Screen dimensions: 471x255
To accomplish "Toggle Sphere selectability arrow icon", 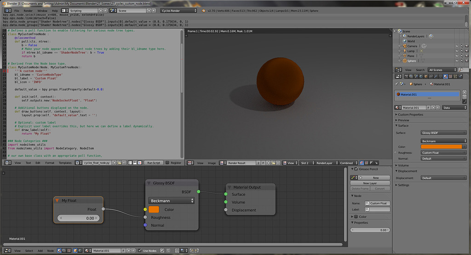I will [x=462, y=61].
